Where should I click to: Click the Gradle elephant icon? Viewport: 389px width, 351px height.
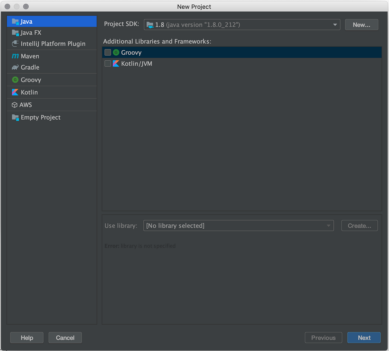coord(15,67)
